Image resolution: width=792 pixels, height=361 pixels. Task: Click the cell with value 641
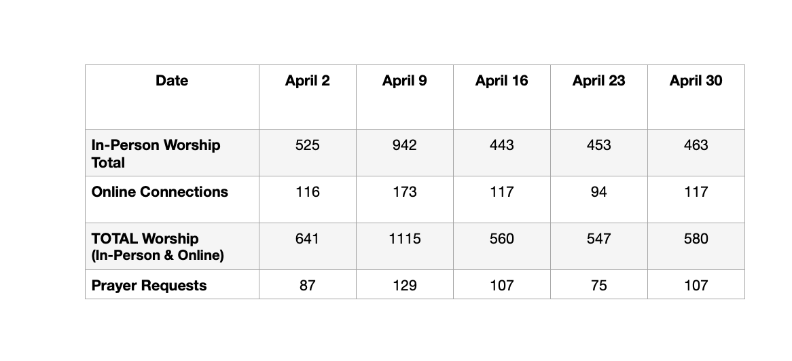click(308, 246)
